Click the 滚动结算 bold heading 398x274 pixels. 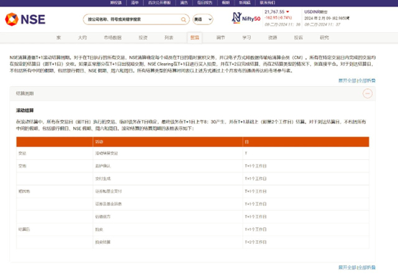25,110
